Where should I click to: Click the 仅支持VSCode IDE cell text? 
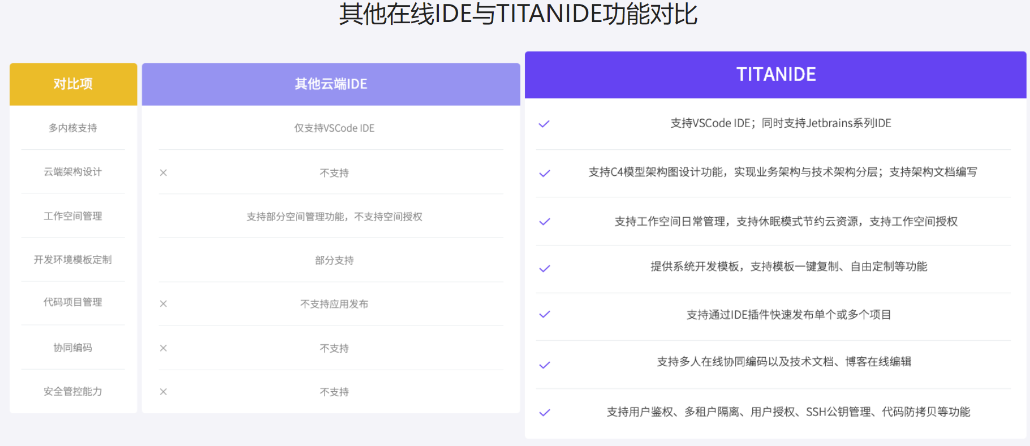coord(334,128)
